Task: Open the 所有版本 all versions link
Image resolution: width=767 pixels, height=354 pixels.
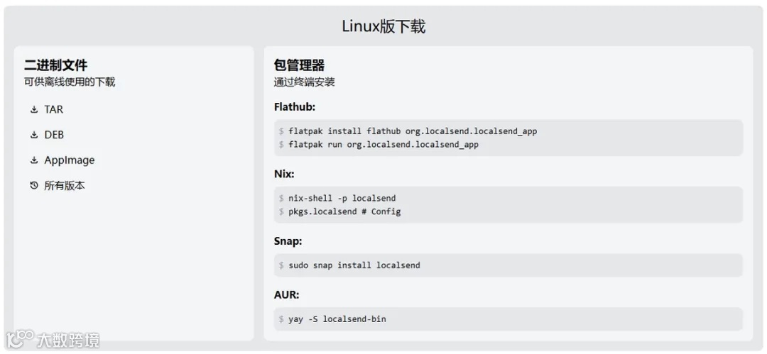Action: [x=64, y=186]
